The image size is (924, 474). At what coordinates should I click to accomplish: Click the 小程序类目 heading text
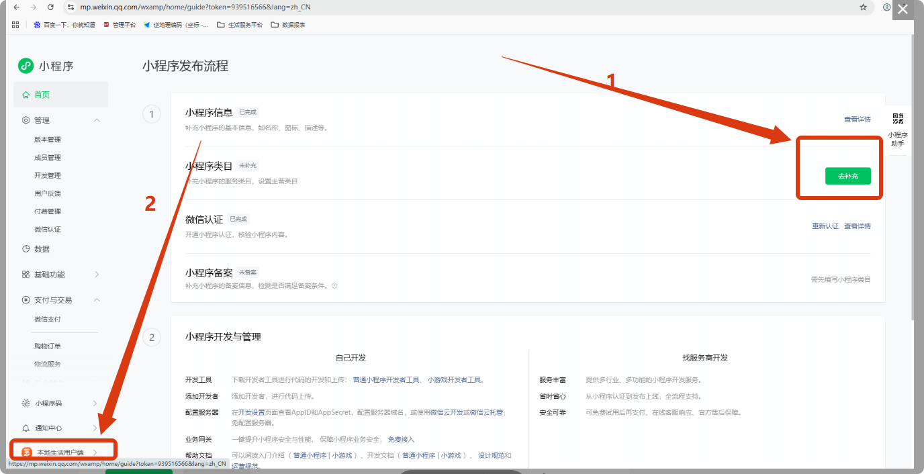click(209, 166)
